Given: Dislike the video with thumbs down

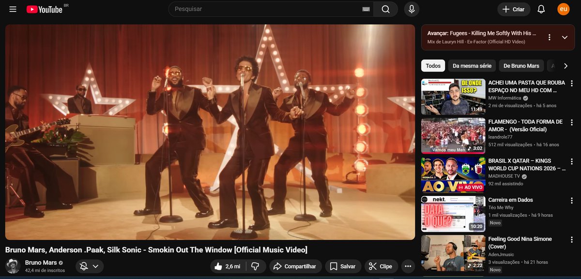Looking at the screenshot, I should 256,266.
